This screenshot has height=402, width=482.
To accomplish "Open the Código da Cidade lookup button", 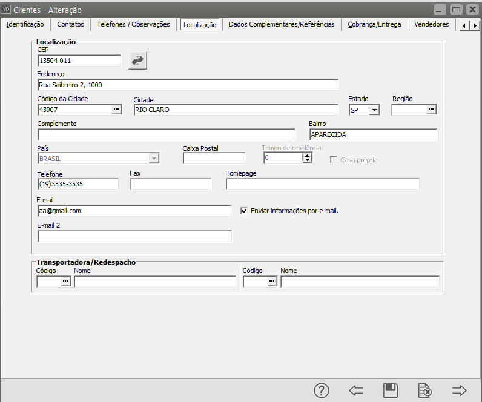I will (116, 110).
